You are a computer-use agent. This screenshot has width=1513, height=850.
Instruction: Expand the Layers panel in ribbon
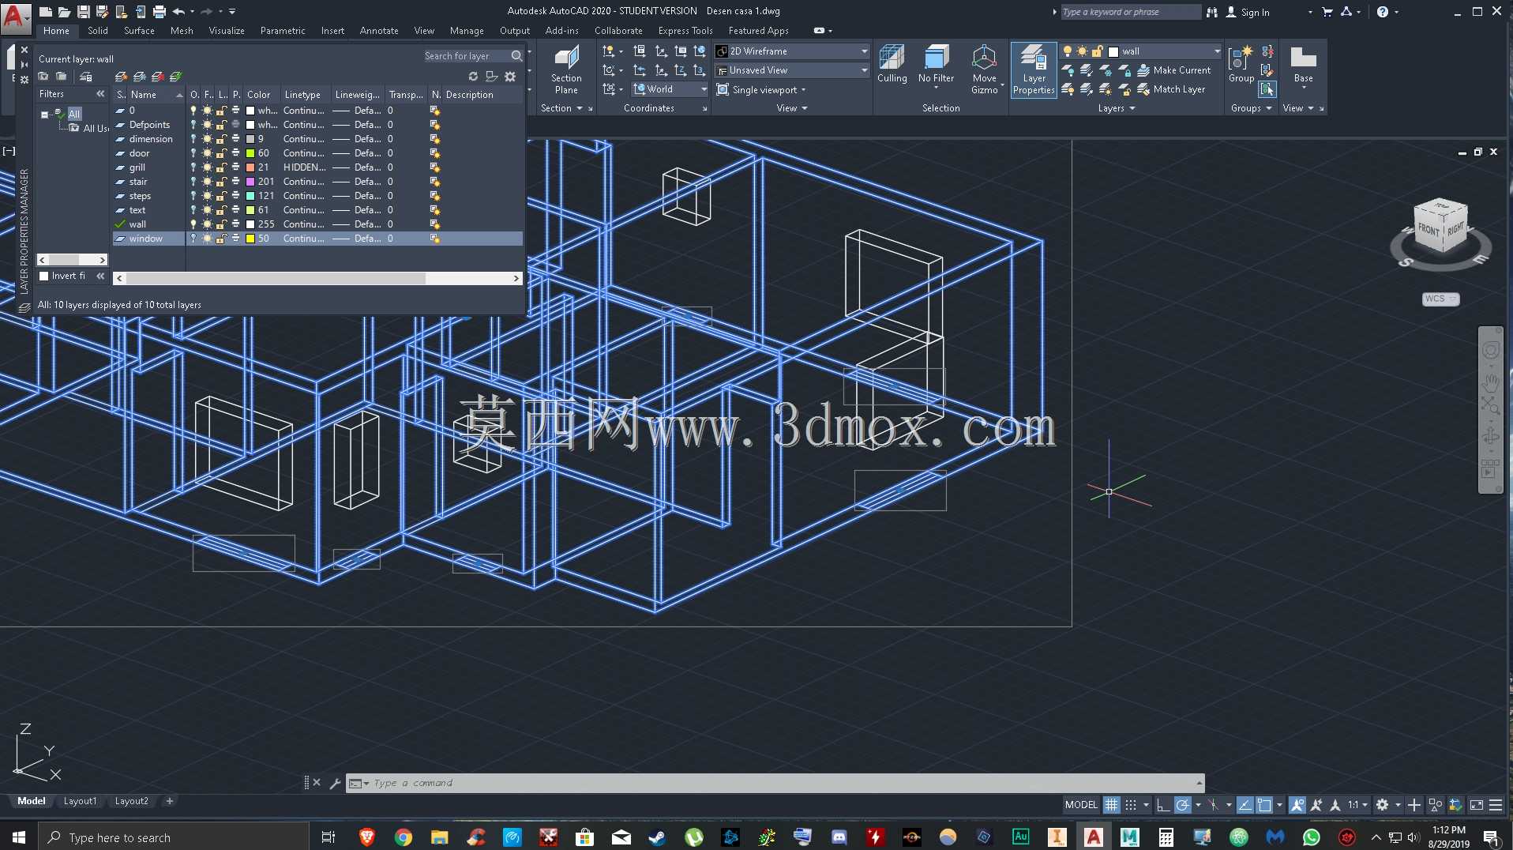(x=1116, y=108)
